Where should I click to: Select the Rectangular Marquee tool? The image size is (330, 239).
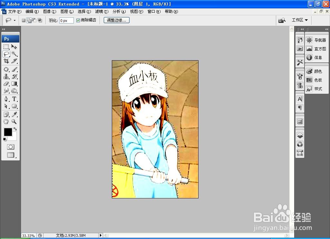[x=6, y=47]
